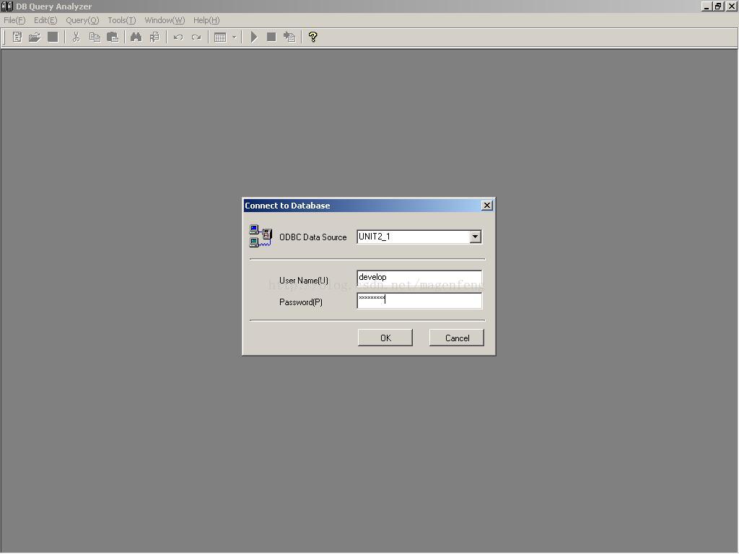Restore the DB Query Analyzer window
The image size is (739, 554).
point(718,6)
